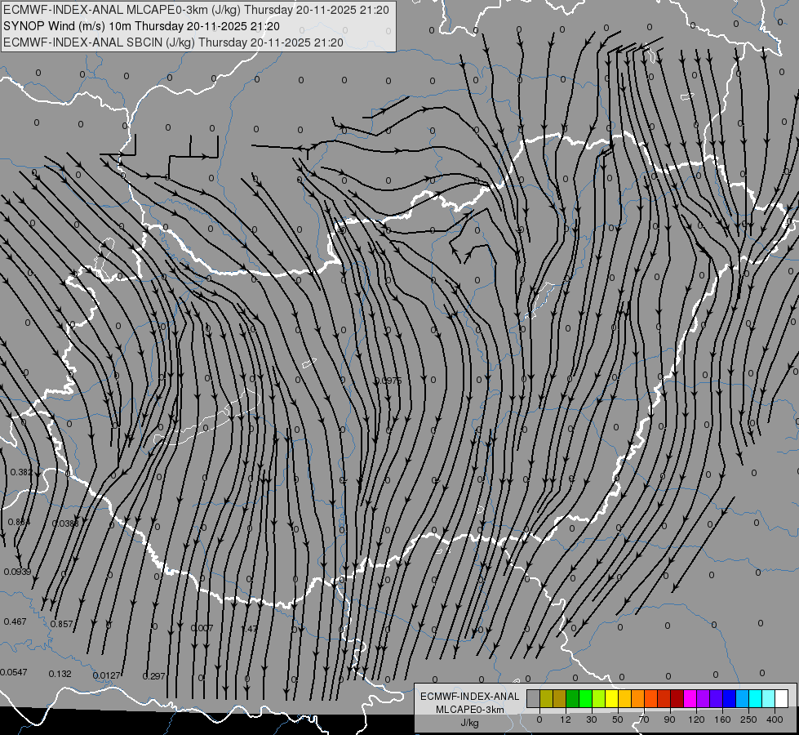Click the 0.0939 grid value
The width and height of the screenshot is (799, 735).
(17, 572)
